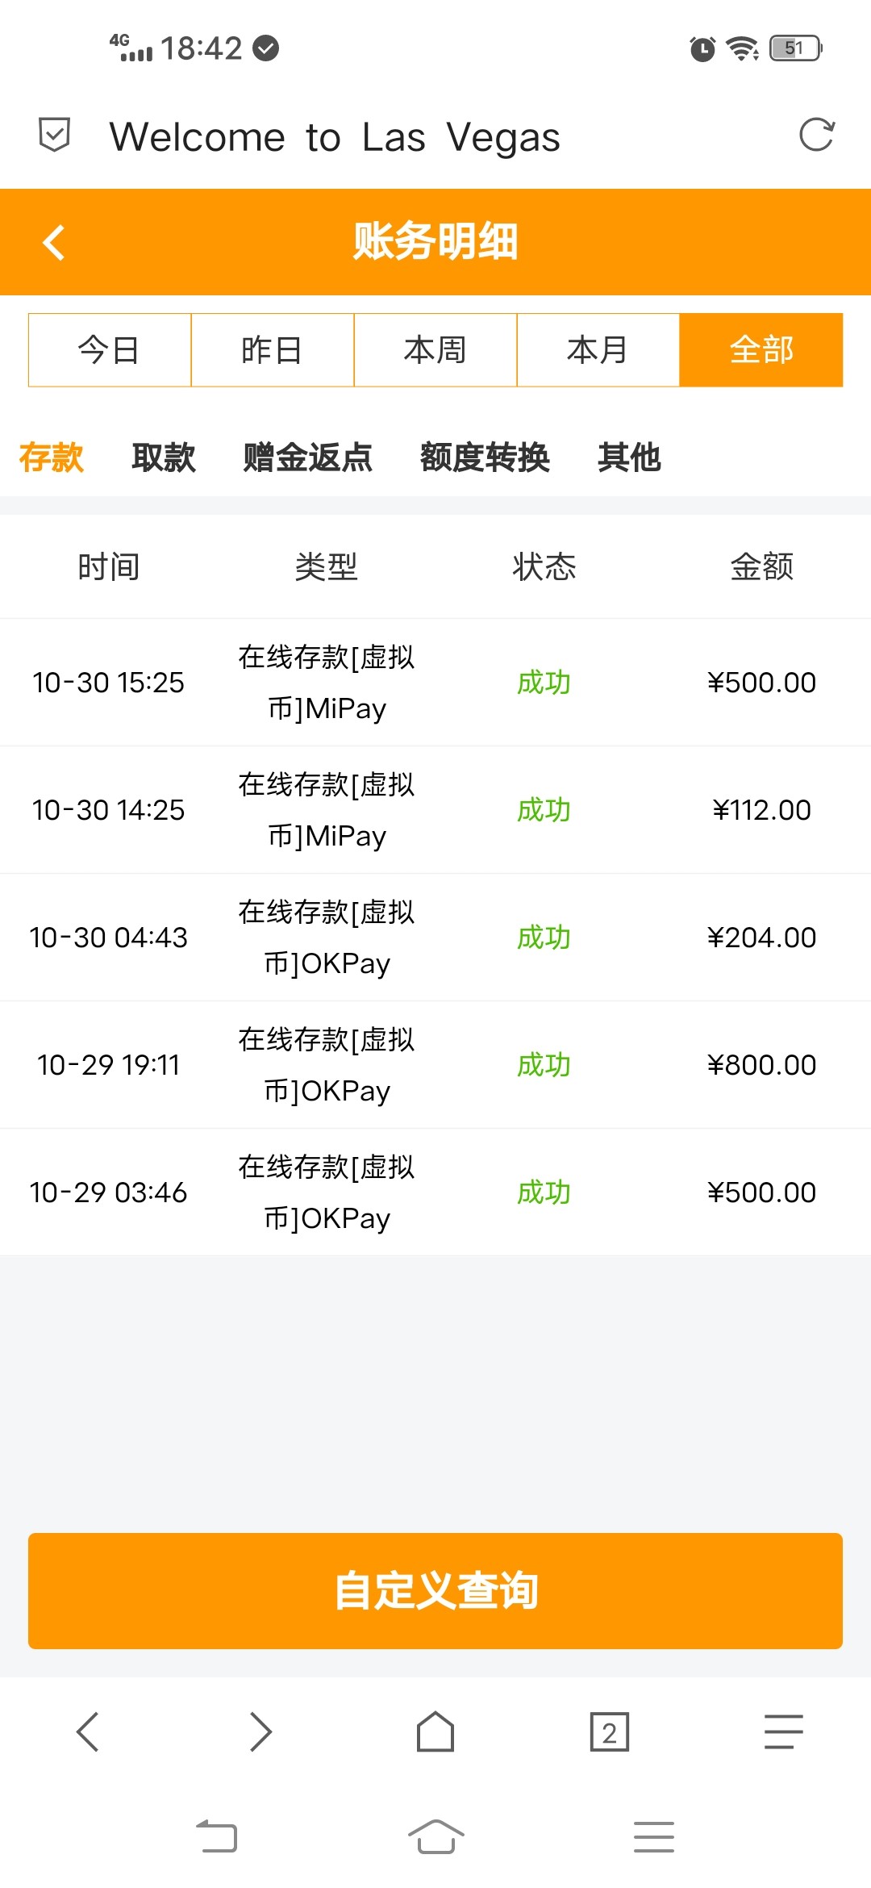Select the 本周 date filter
The image size is (871, 1888).
tap(435, 350)
